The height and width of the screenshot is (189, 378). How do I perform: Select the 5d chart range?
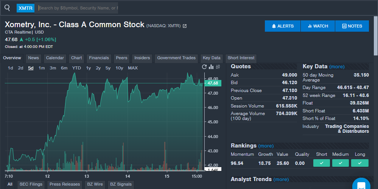point(31,68)
